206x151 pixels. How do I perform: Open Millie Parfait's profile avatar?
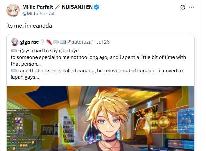click(13, 10)
